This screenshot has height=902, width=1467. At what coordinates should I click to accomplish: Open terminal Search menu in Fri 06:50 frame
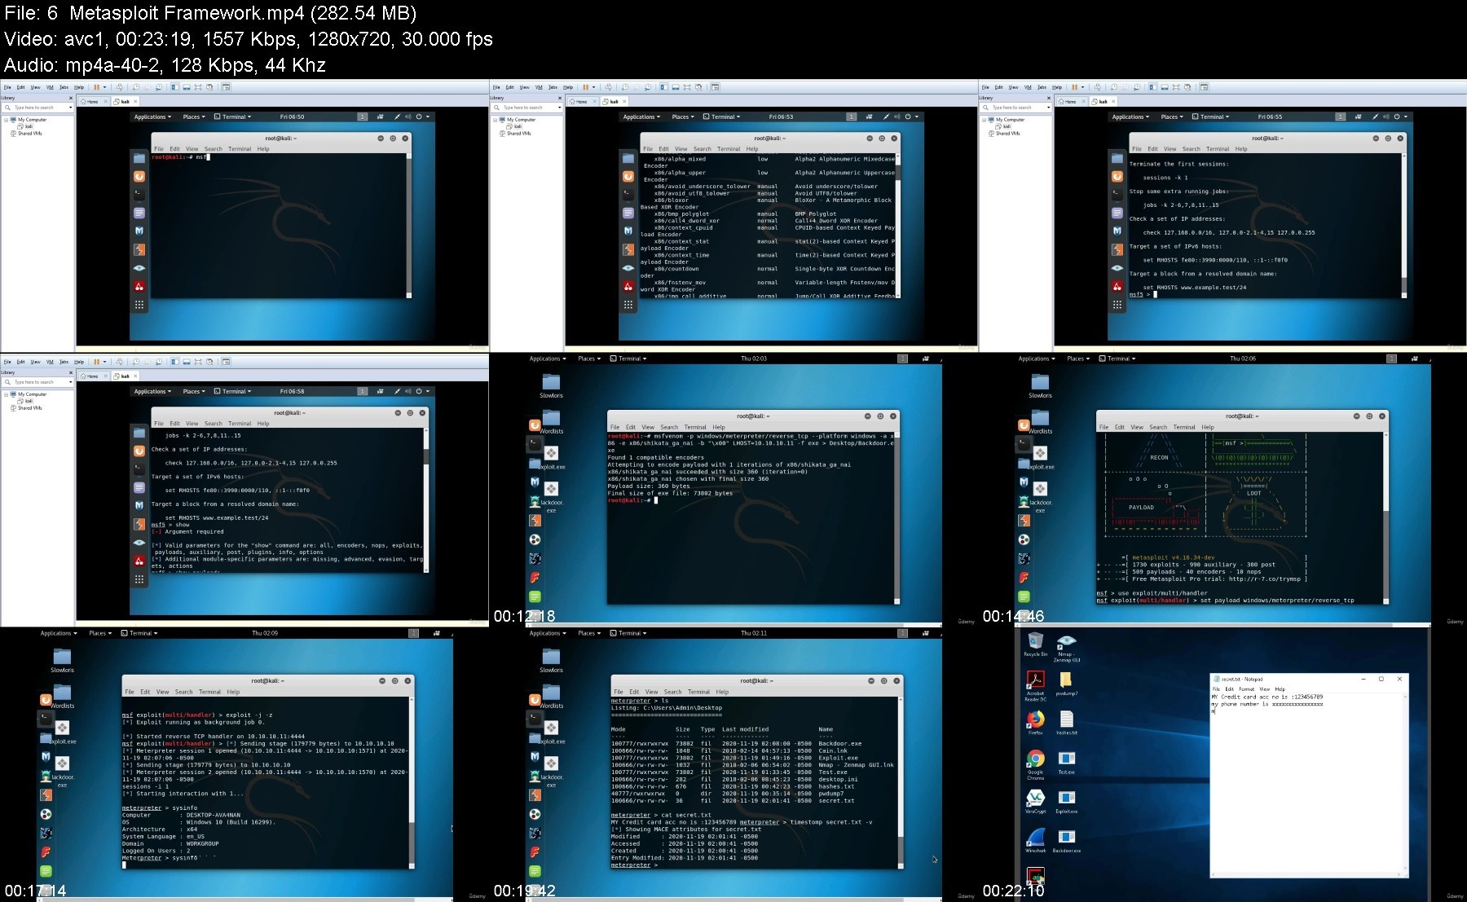(x=214, y=149)
